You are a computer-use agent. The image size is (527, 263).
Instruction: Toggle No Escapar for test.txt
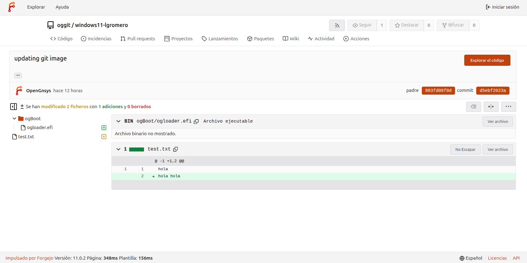(x=465, y=150)
